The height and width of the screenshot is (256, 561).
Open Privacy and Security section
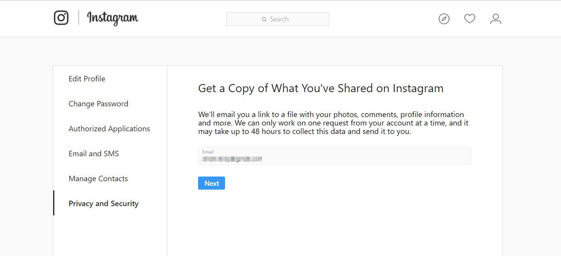103,204
